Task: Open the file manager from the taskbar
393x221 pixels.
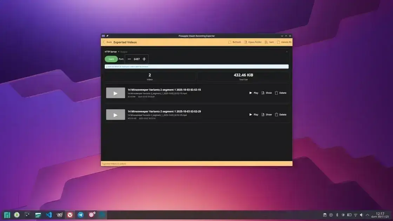Action: tap(38, 215)
